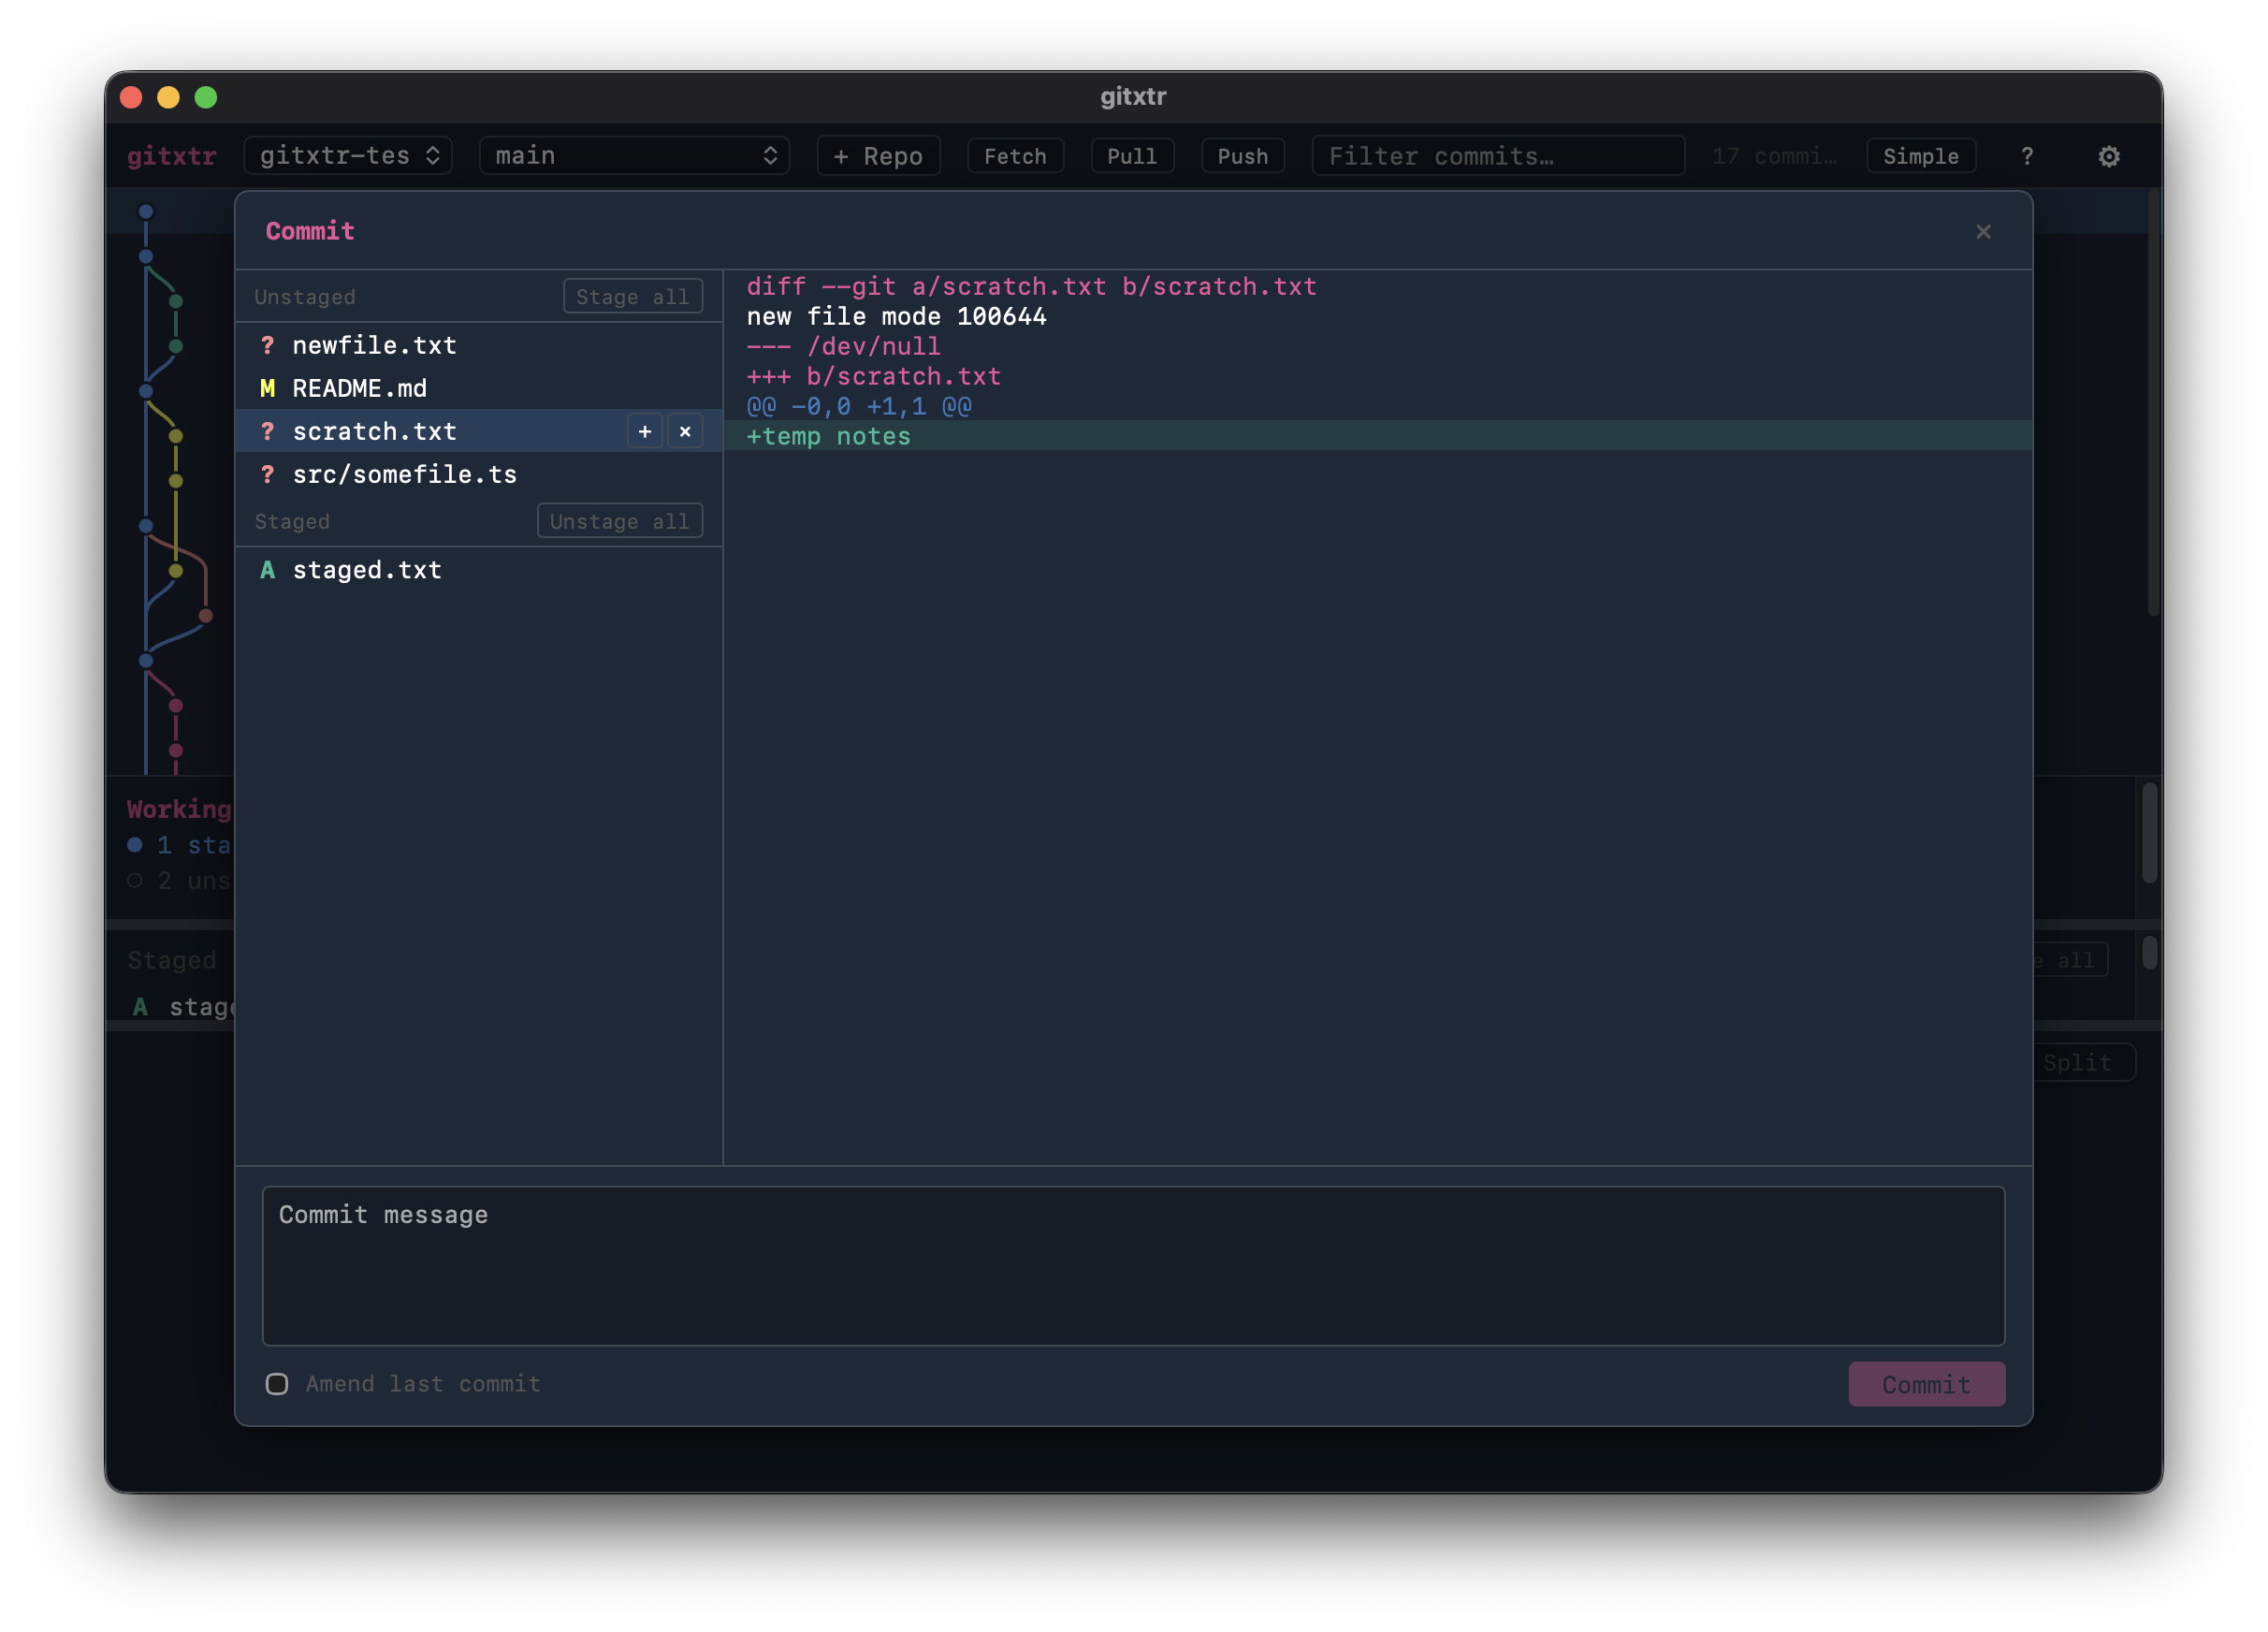Open settings gear icon
The width and height of the screenshot is (2268, 1632).
pyautogui.click(x=2108, y=156)
